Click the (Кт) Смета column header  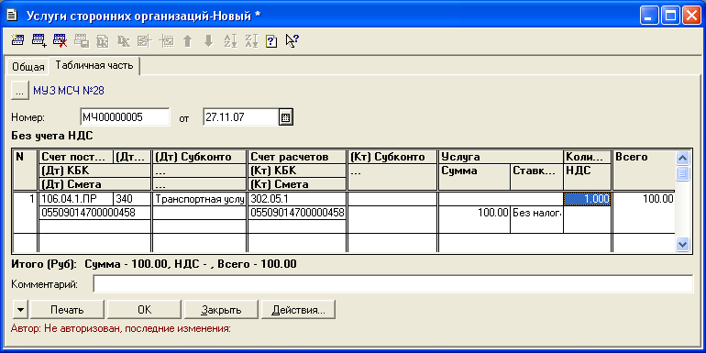[297, 184]
